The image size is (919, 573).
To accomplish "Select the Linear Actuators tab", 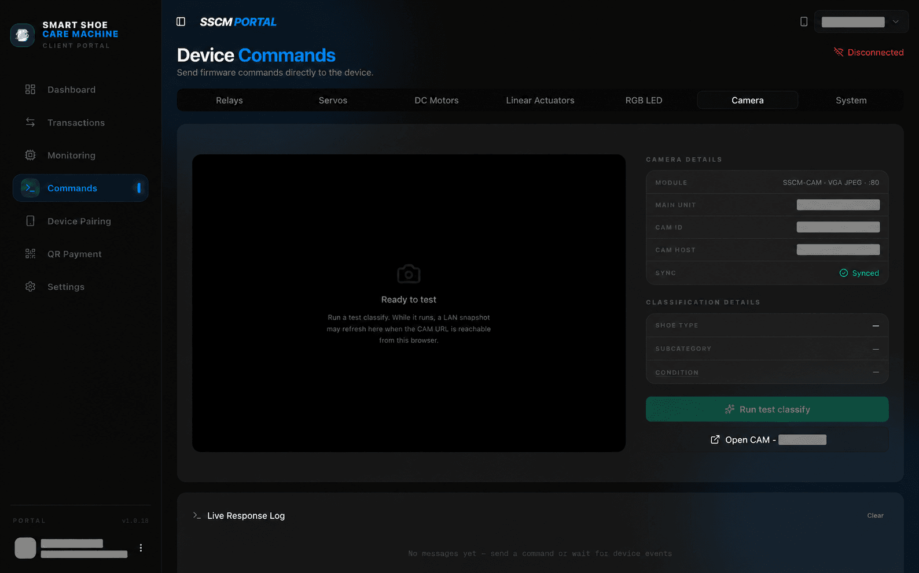I will [x=540, y=100].
